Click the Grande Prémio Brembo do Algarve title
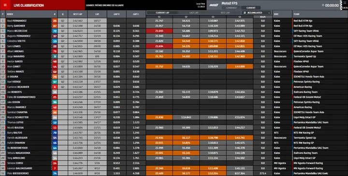The image size is (348, 176). 105,5
